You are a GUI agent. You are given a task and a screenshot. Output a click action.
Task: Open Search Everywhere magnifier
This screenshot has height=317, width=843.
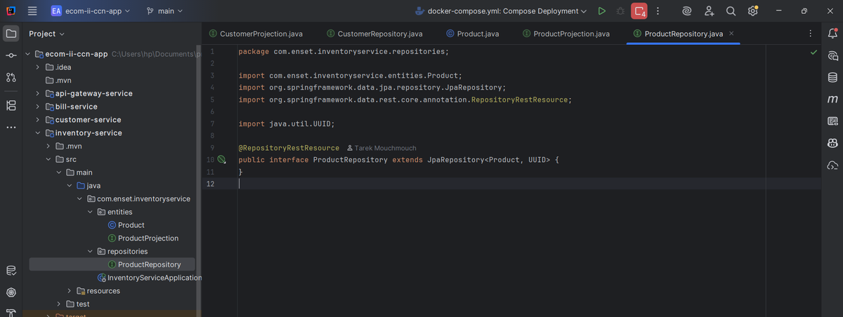[x=731, y=11]
